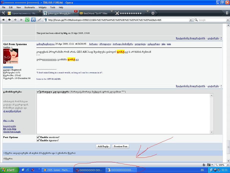230x173 pixels.
Task: Switch to 2325. Gomez taskbar item
Action: point(57,170)
